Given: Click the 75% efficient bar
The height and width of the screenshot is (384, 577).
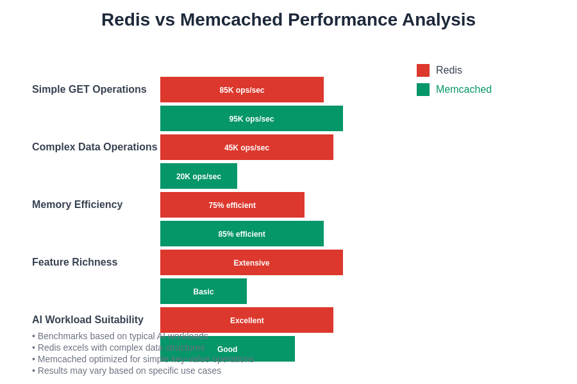Looking at the screenshot, I should (x=232, y=205).
